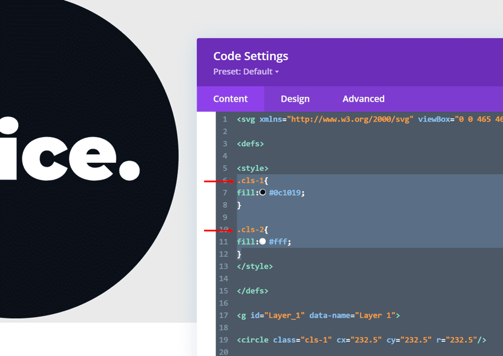Open the Preset: Default dropdown
The image size is (503, 356).
click(x=246, y=72)
